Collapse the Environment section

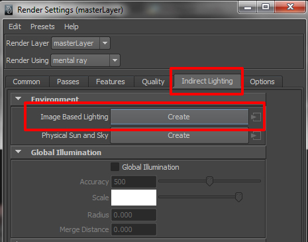[19, 99]
